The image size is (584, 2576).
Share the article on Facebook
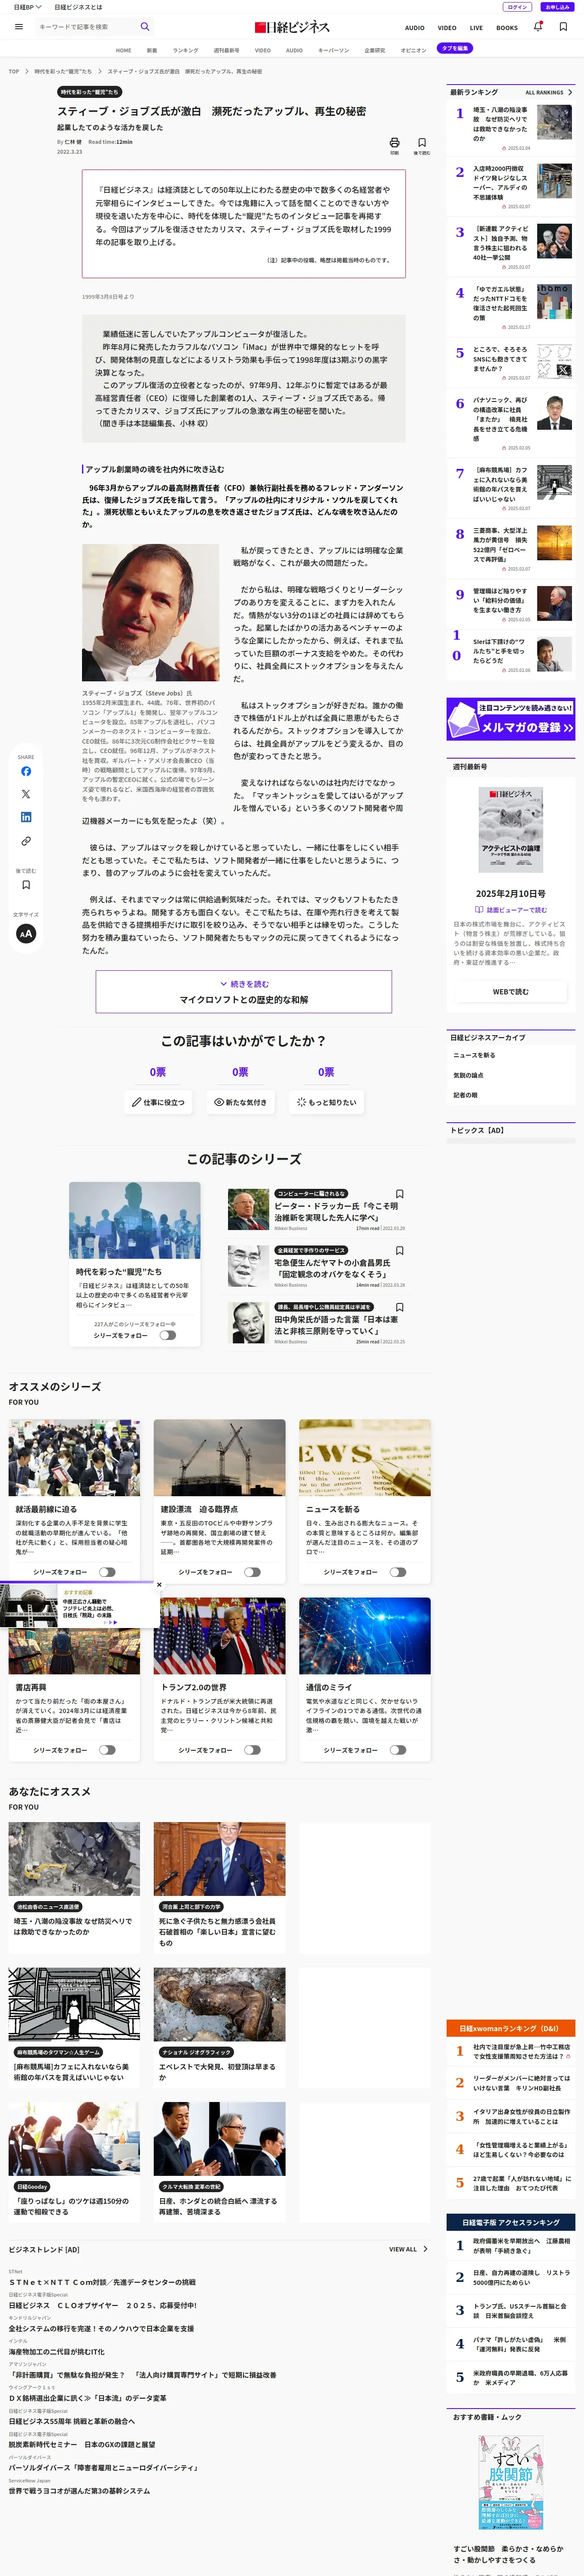[26, 771]
